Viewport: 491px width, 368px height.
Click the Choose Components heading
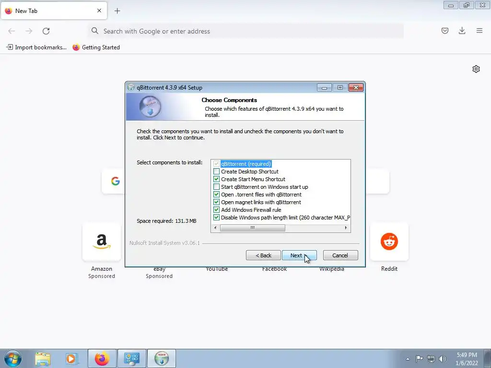[229, 100]
